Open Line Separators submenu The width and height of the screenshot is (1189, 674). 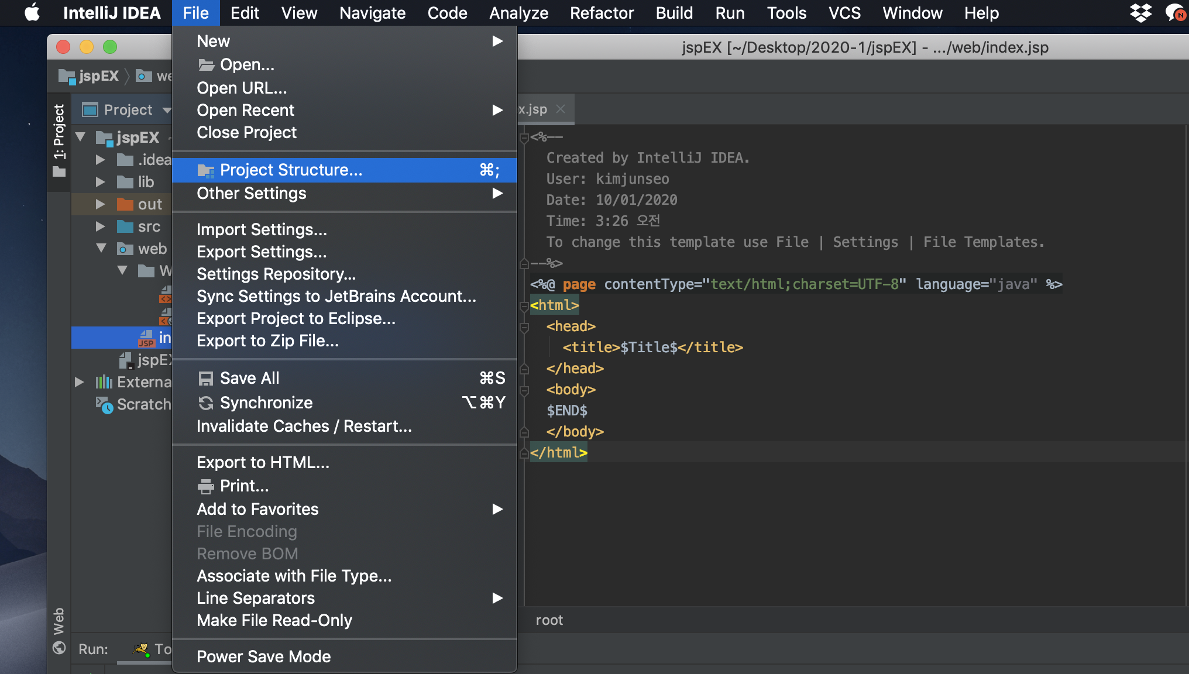pos(345,598)
